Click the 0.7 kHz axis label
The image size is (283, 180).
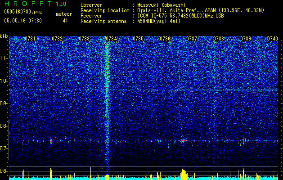click(4, 148)
